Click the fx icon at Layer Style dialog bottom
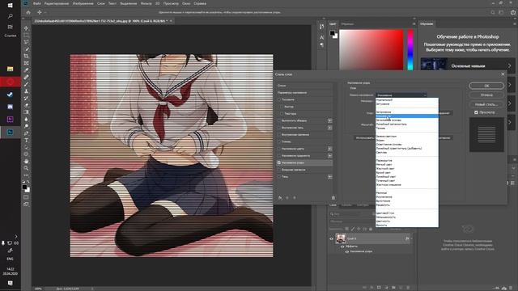This screenshot has width=518, height=291. click(280, 197)
